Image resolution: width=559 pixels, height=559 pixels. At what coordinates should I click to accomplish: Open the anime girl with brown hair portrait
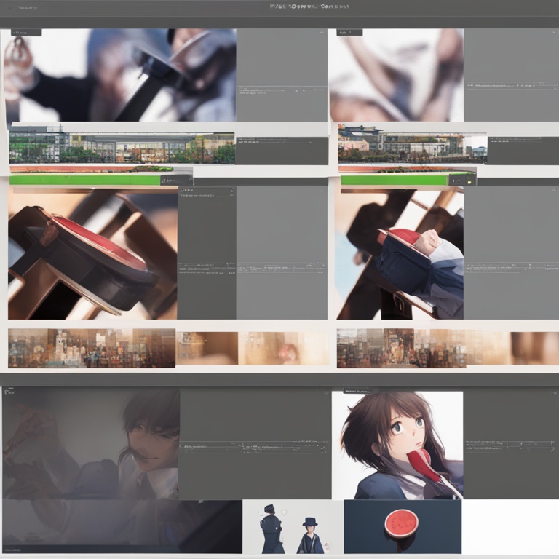click(x=397, y=445)
